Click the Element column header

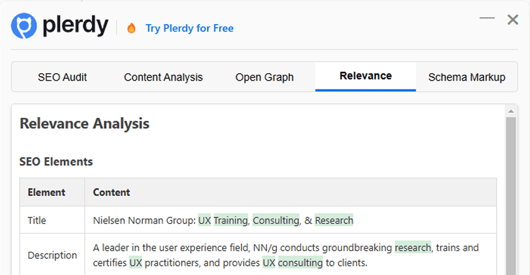pos(46,192)
